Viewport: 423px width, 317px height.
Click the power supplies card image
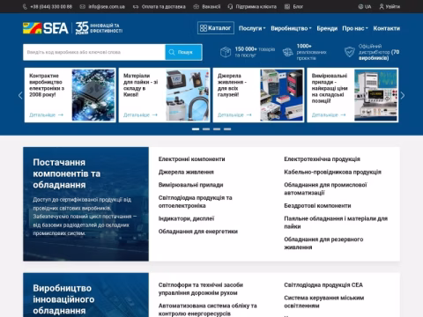pyautogui.click(x=282, y=95)
